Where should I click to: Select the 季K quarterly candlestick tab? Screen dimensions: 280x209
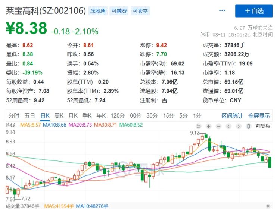(x=87, y=116)
